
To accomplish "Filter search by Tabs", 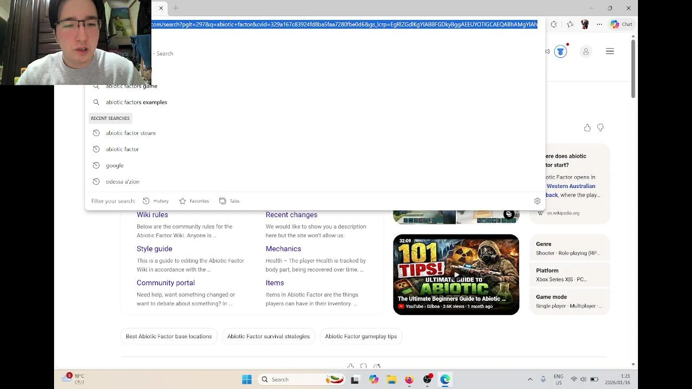I will tap(229, 201).
